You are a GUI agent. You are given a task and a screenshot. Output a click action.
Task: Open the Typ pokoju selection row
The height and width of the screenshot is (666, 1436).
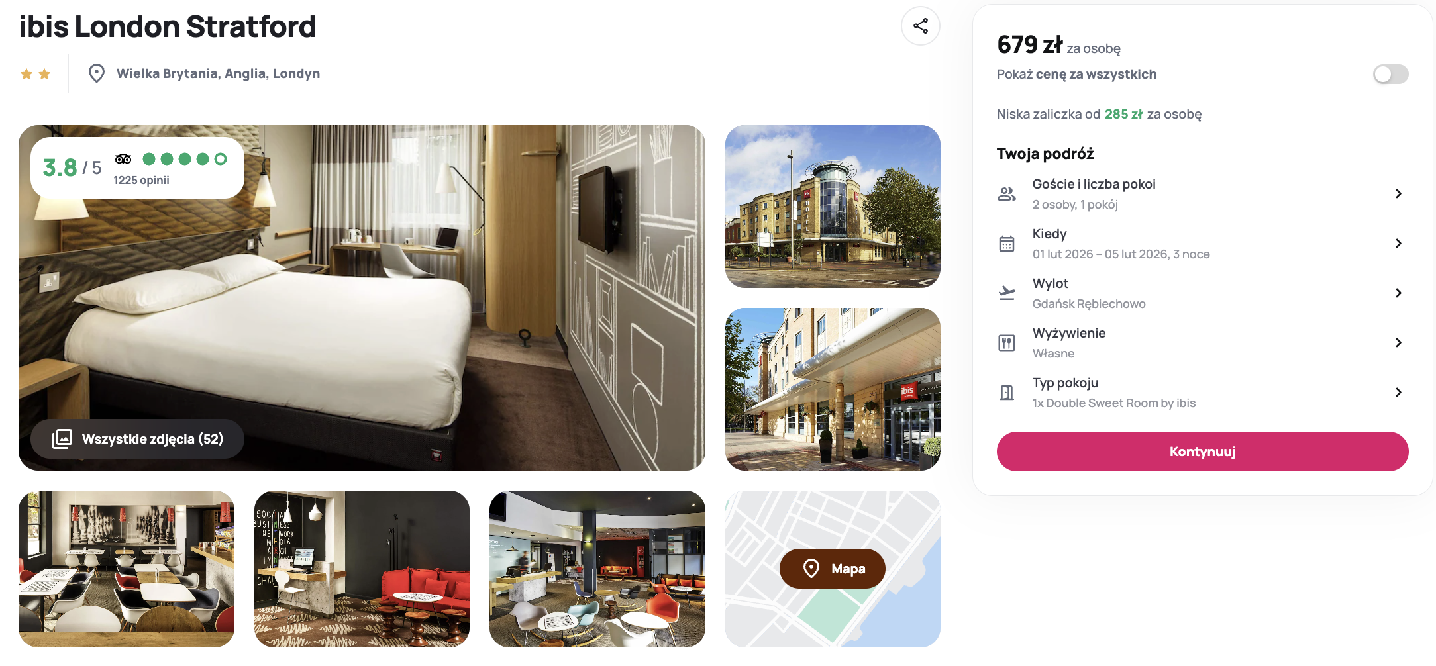pos(1202,393)
